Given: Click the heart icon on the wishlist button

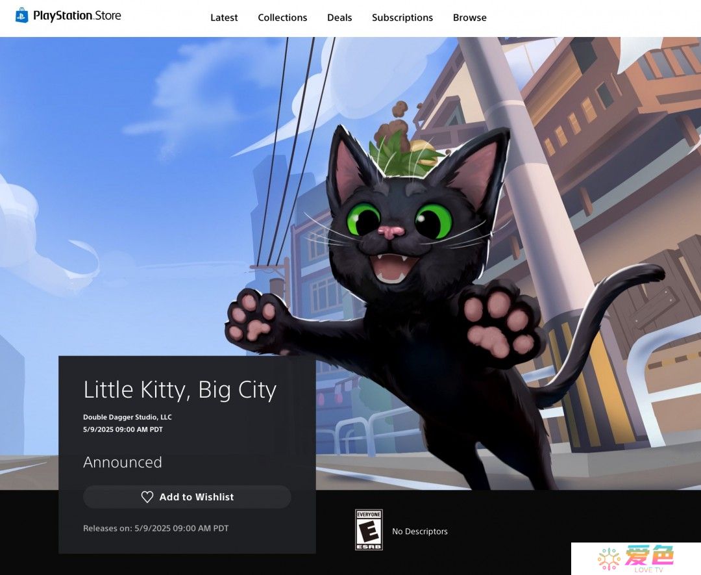Looking at the screenshot, I should 147,496.
